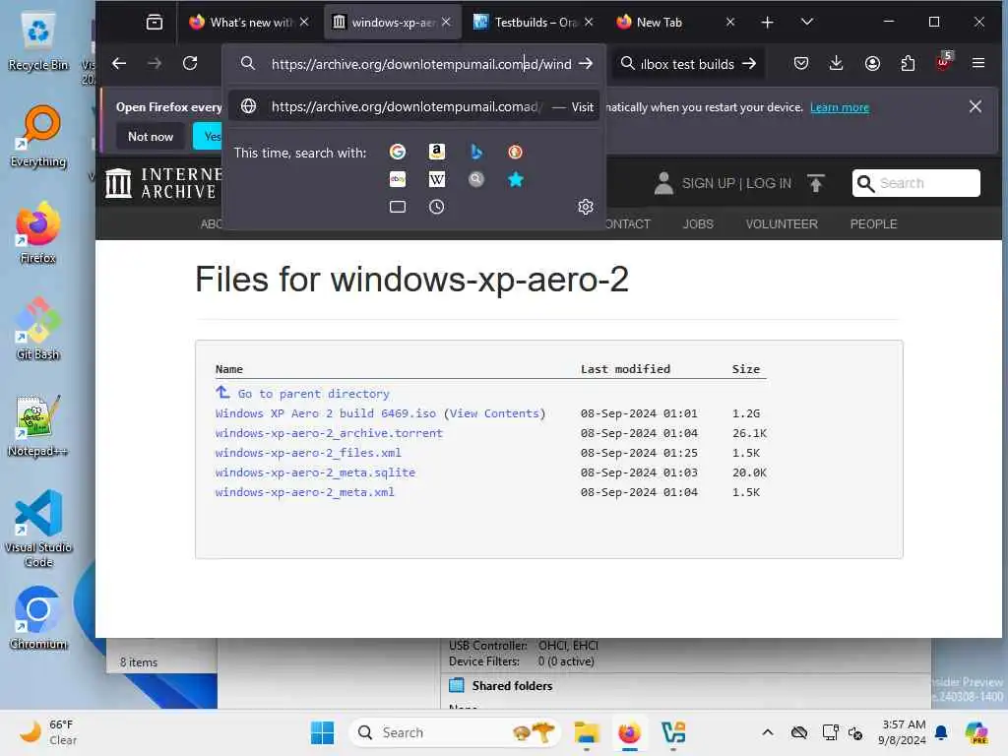Search in history clock icon
The width and height of the screenshot is (1008, 756).
[x=436, y=207]
